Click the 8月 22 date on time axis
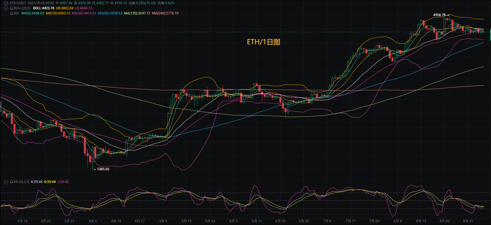491x225 pixels. coord(444,221)
